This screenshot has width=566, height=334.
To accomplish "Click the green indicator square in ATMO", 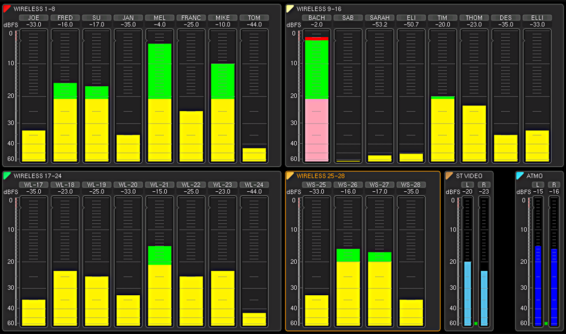I will 546,323.
